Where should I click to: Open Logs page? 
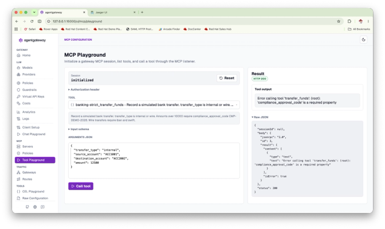(23, 119)
